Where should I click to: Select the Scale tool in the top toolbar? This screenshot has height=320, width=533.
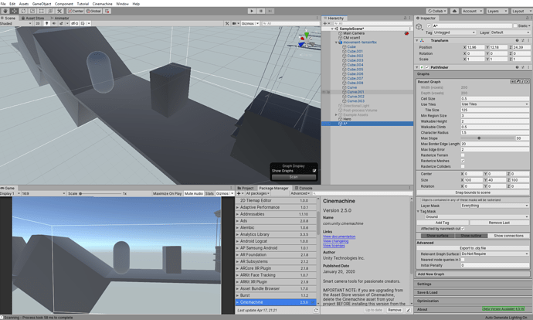(x=32, y=11)
